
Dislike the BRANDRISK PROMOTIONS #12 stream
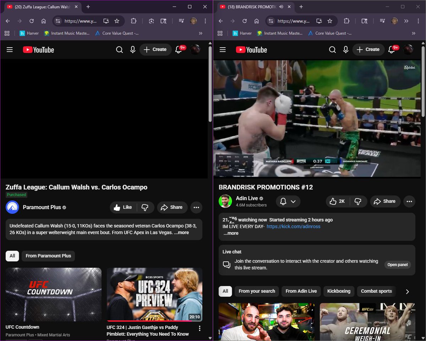358,201
